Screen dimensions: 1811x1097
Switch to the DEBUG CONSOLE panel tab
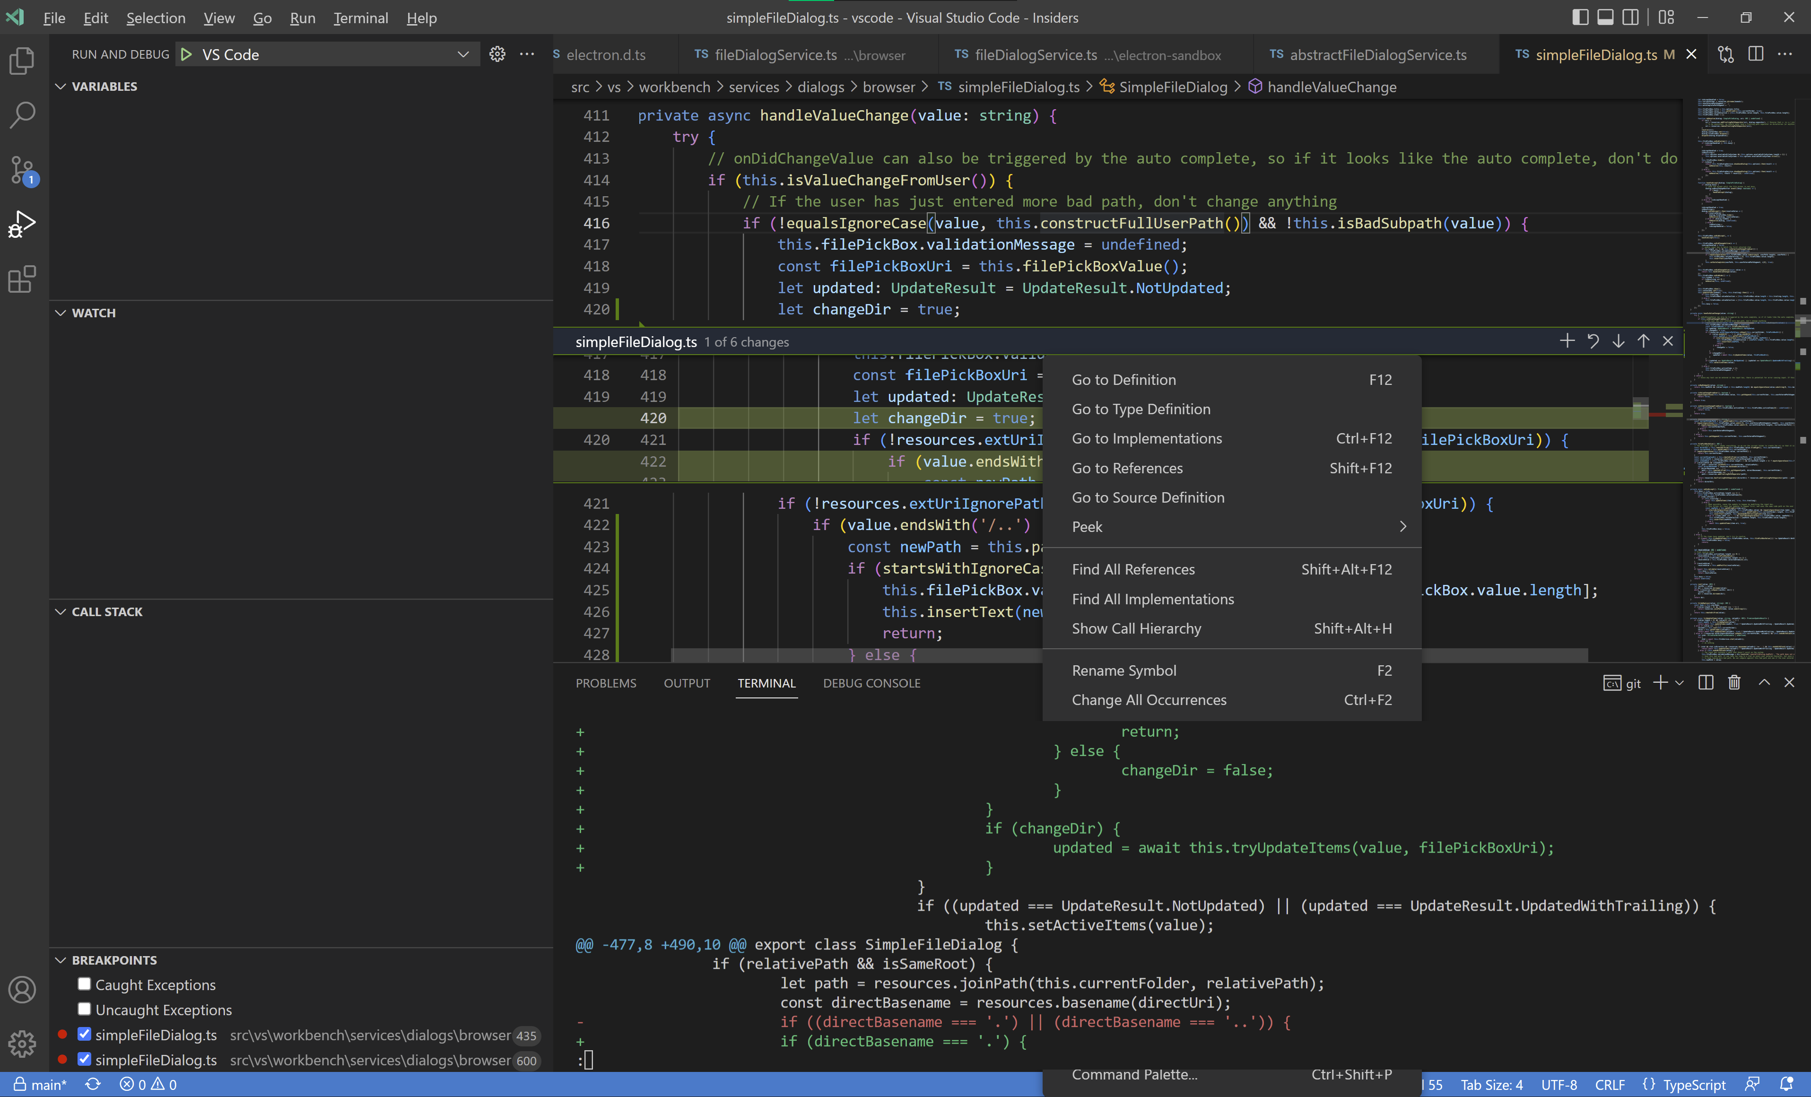tap(871, 683)
